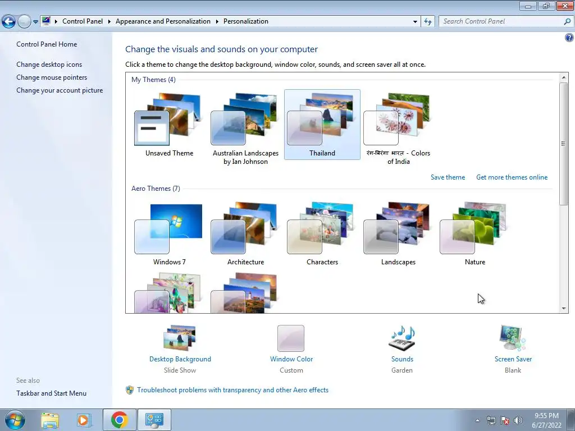
Task: Open recent pages dropdown arrow
Action: pos(35,22)
